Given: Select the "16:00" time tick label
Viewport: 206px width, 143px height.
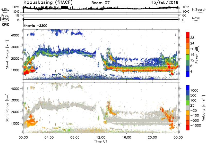Looking at the screenshot, I should [126, 138].
